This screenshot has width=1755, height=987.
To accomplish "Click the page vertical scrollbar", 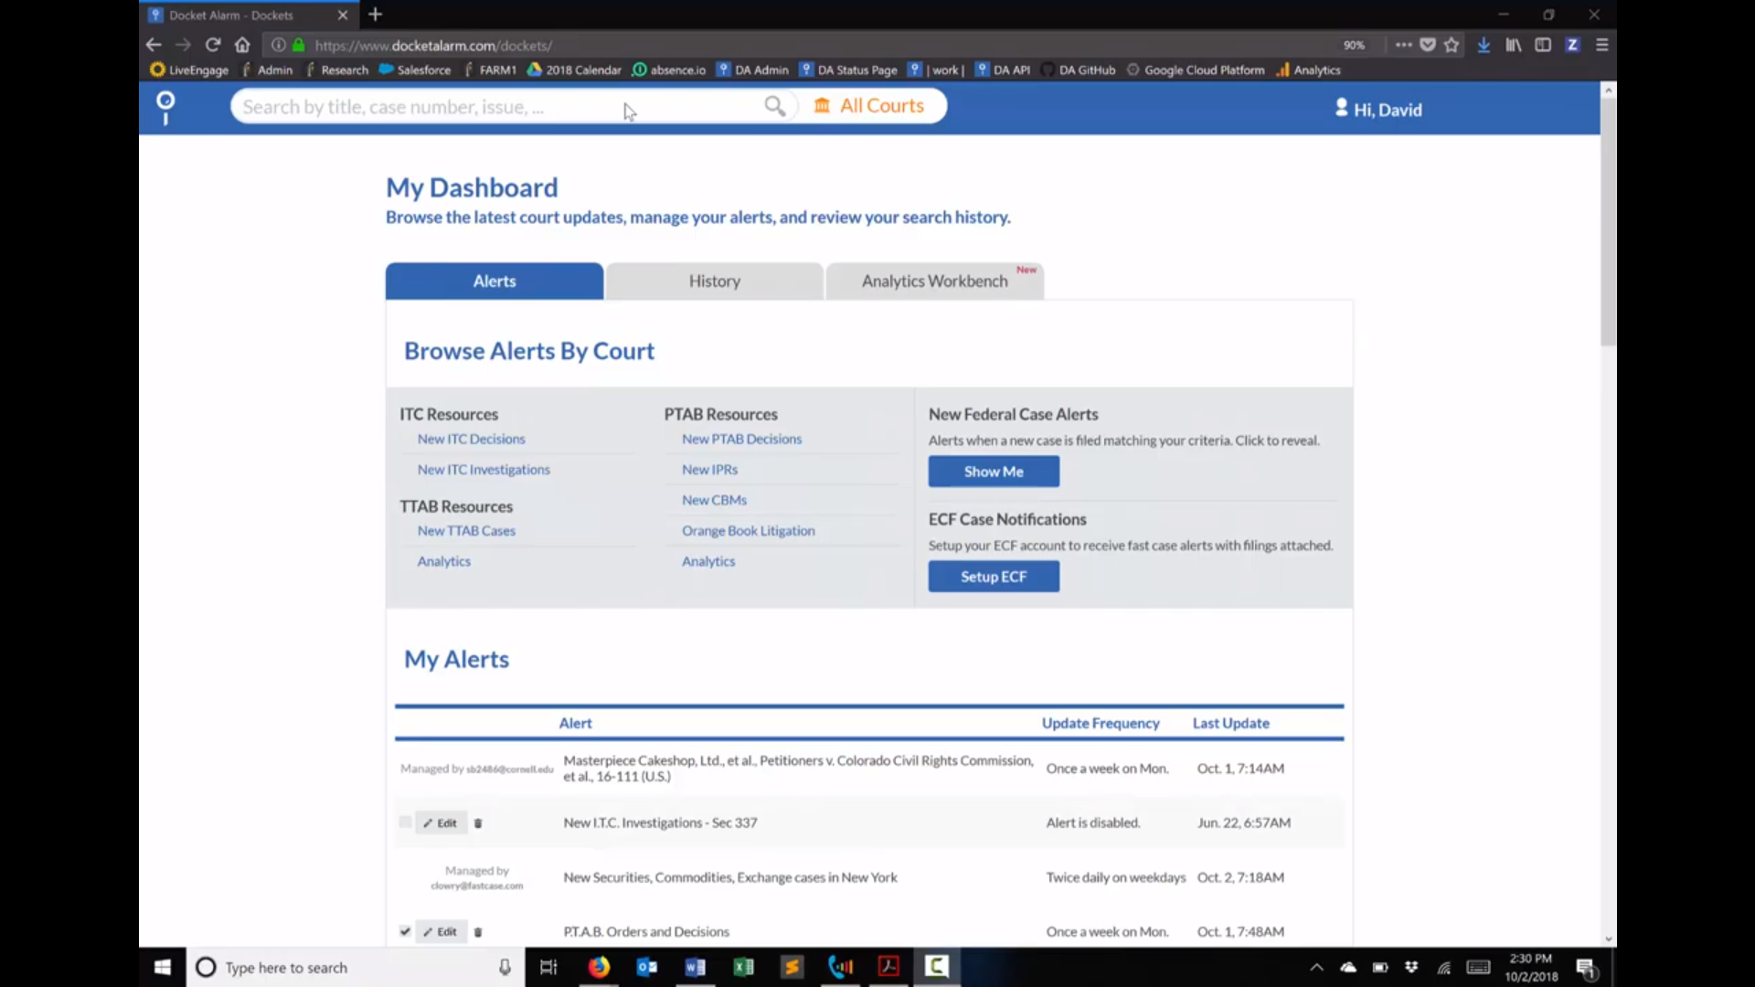I will pyautogui.click(x=1608, y=222).
